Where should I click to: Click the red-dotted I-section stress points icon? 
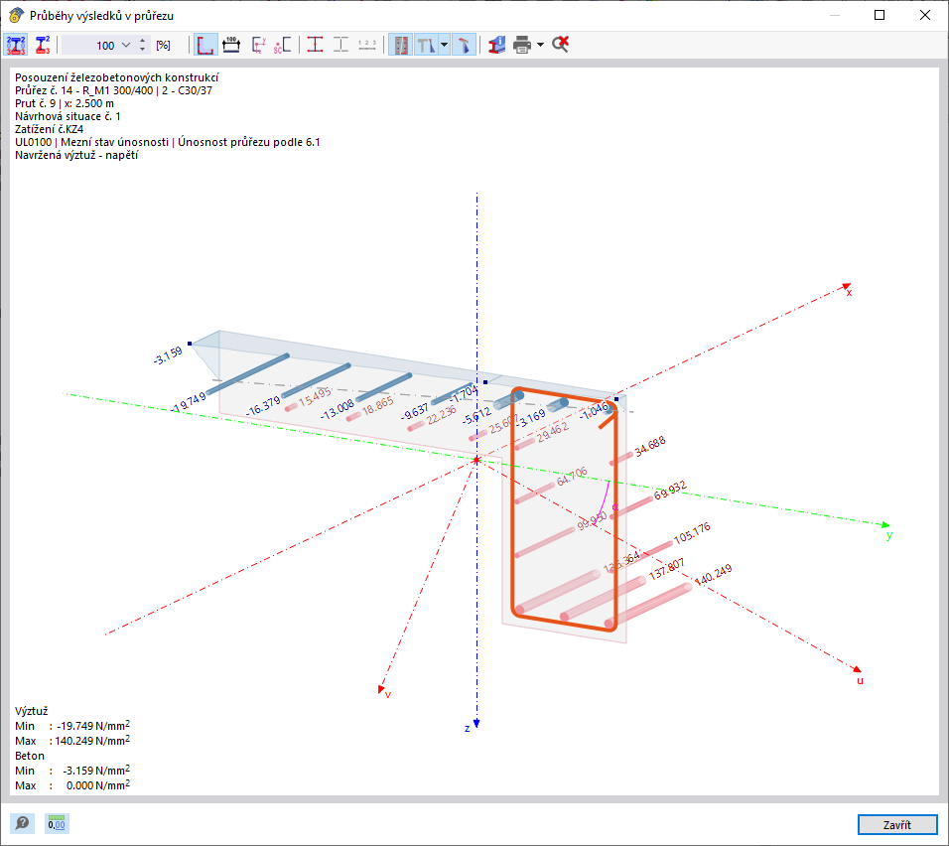click(316, 45)
